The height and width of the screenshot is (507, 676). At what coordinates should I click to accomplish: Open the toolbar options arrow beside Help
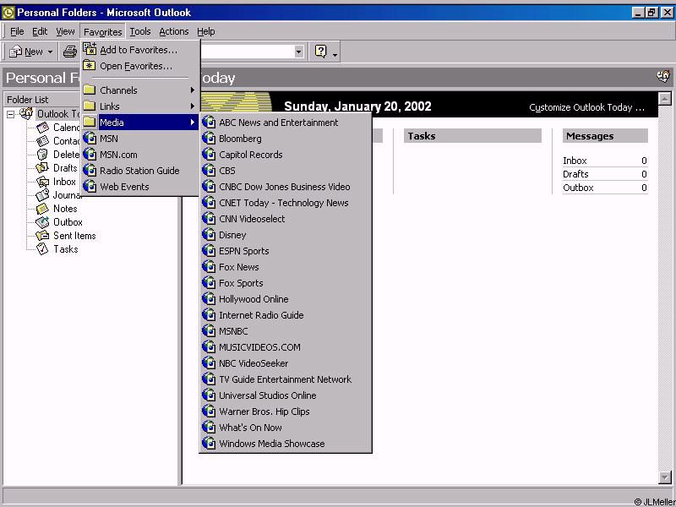[x=335, y=54]
